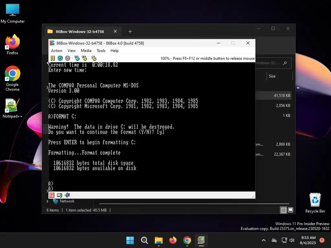Open the notification badge in tray
Viewport: 331px width, 248px height.
[x=322, y=240]
